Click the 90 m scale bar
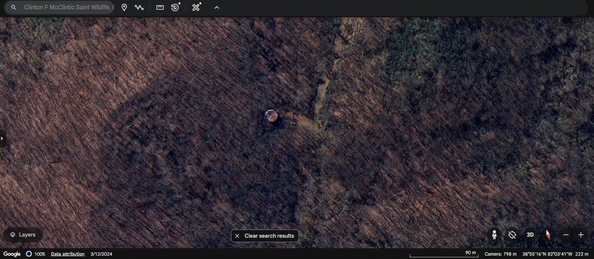Image resolution: width=594 pixels, height=259 pixels. [444, 254]
